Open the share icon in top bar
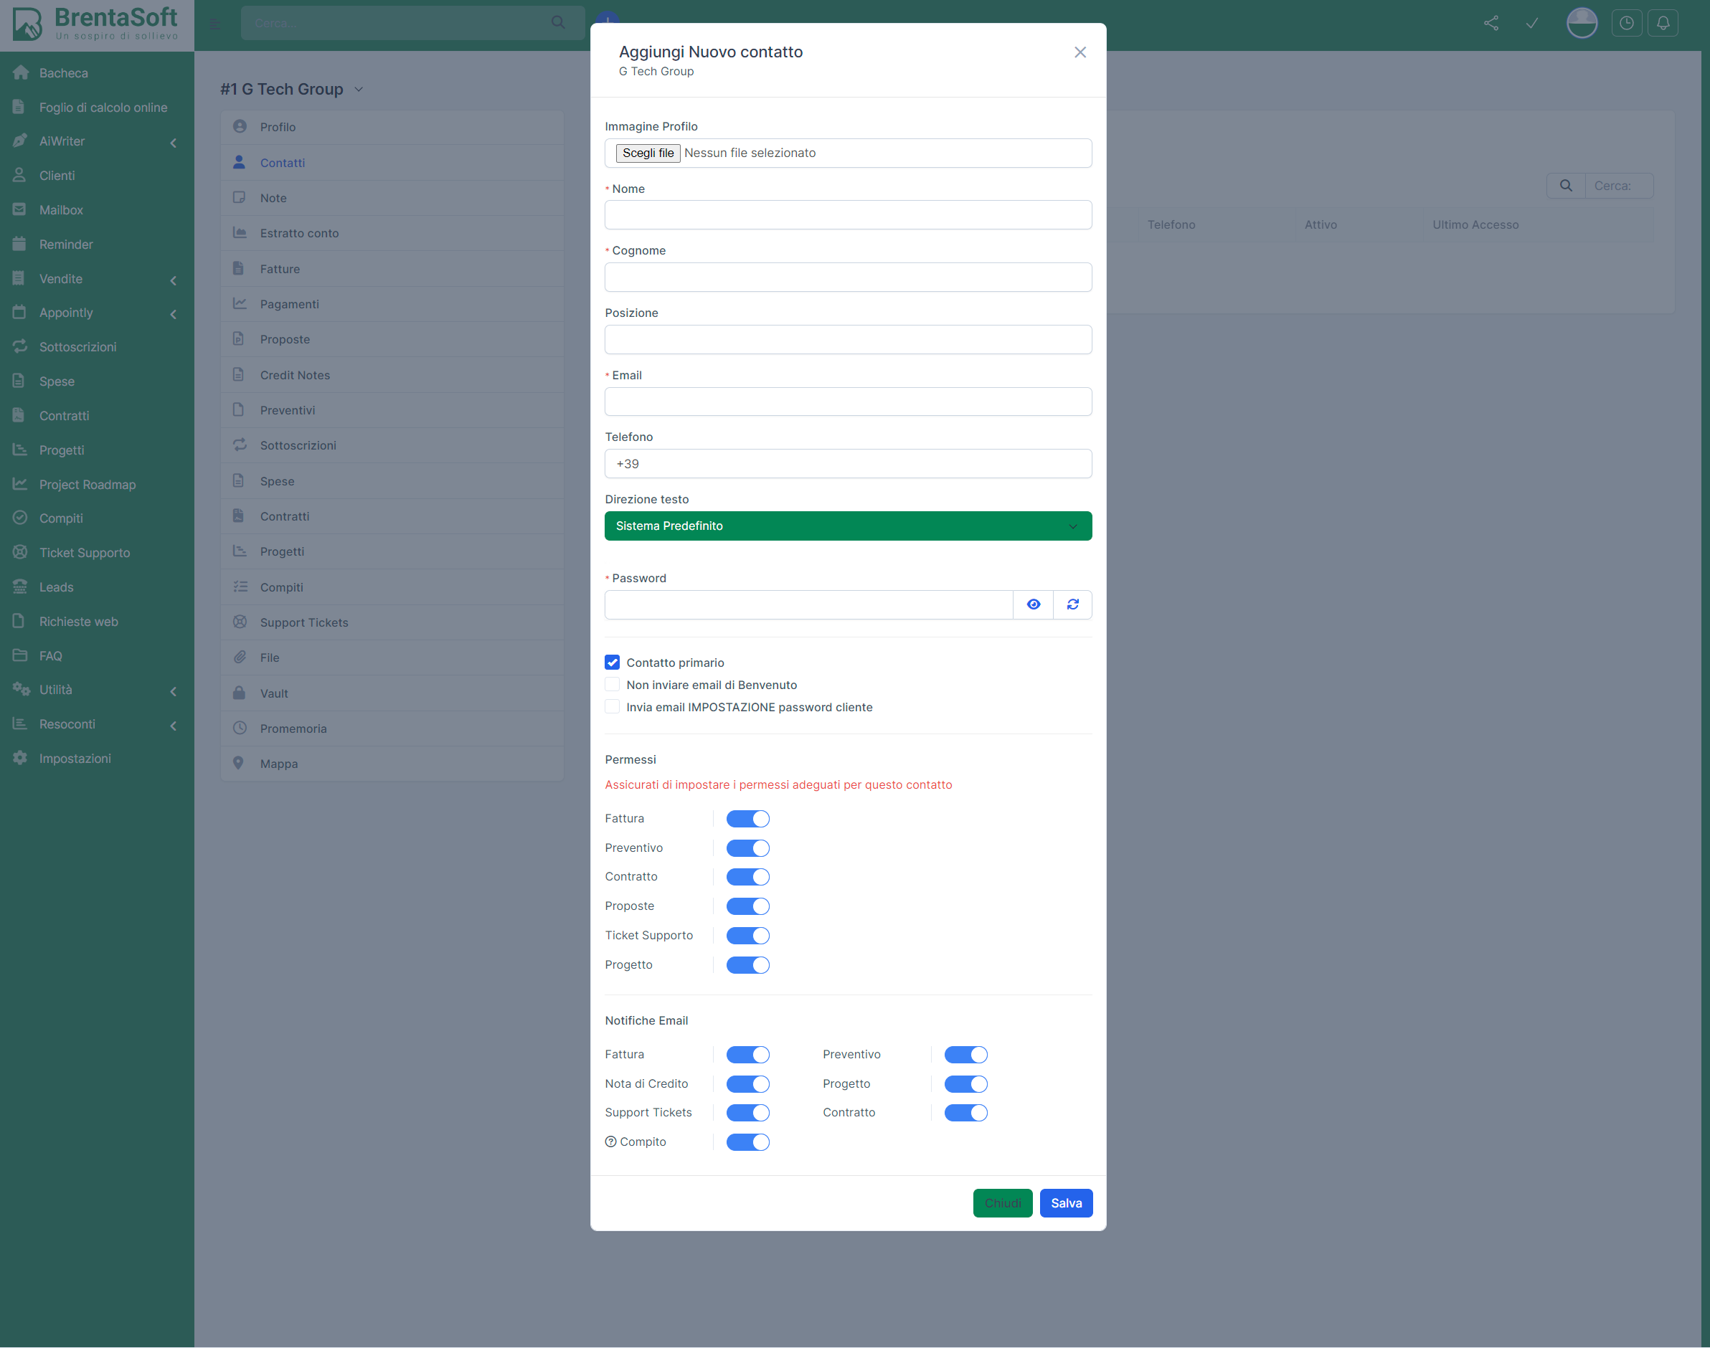The image size is (1710, 1348). pyautogui.click(x=1491, y=23)
